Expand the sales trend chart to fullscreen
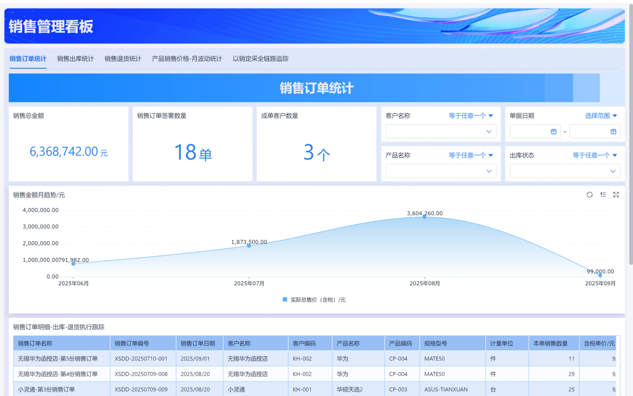 616,195
